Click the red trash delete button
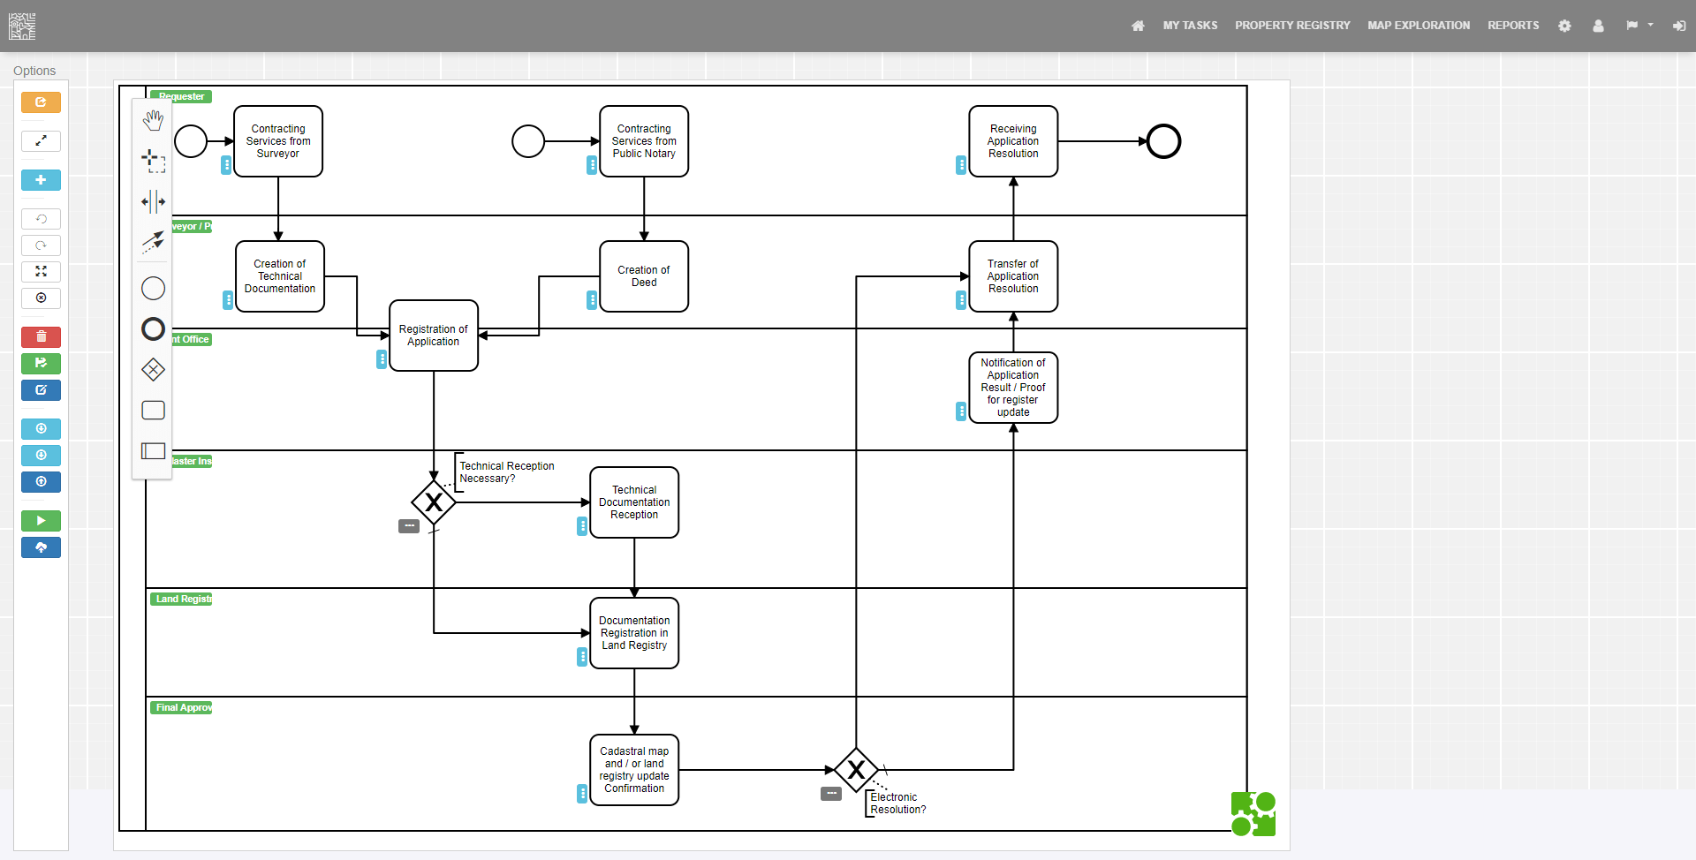This screenshot has height=860, width=1696. pyautogui.click(x=41, y=336)
